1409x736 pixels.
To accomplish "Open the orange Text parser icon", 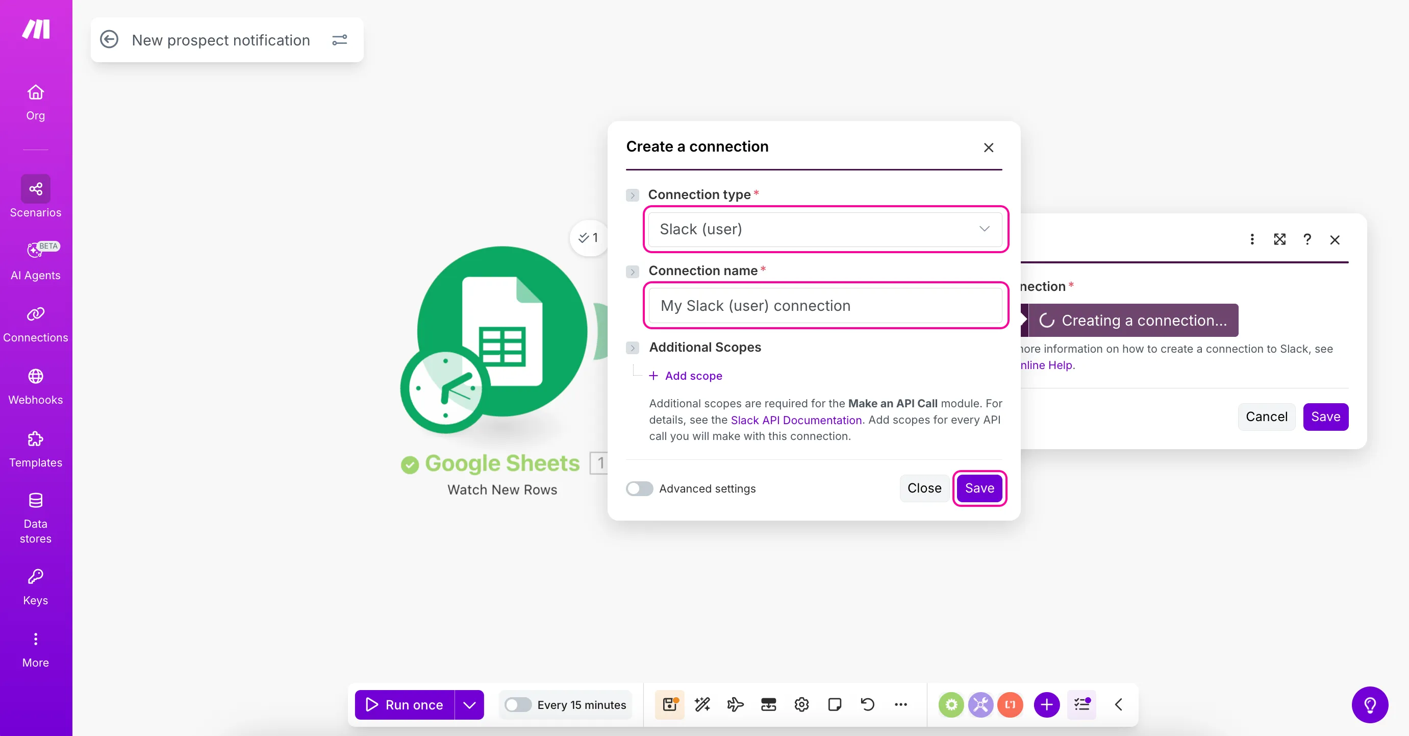I will tap(1010, 705).
